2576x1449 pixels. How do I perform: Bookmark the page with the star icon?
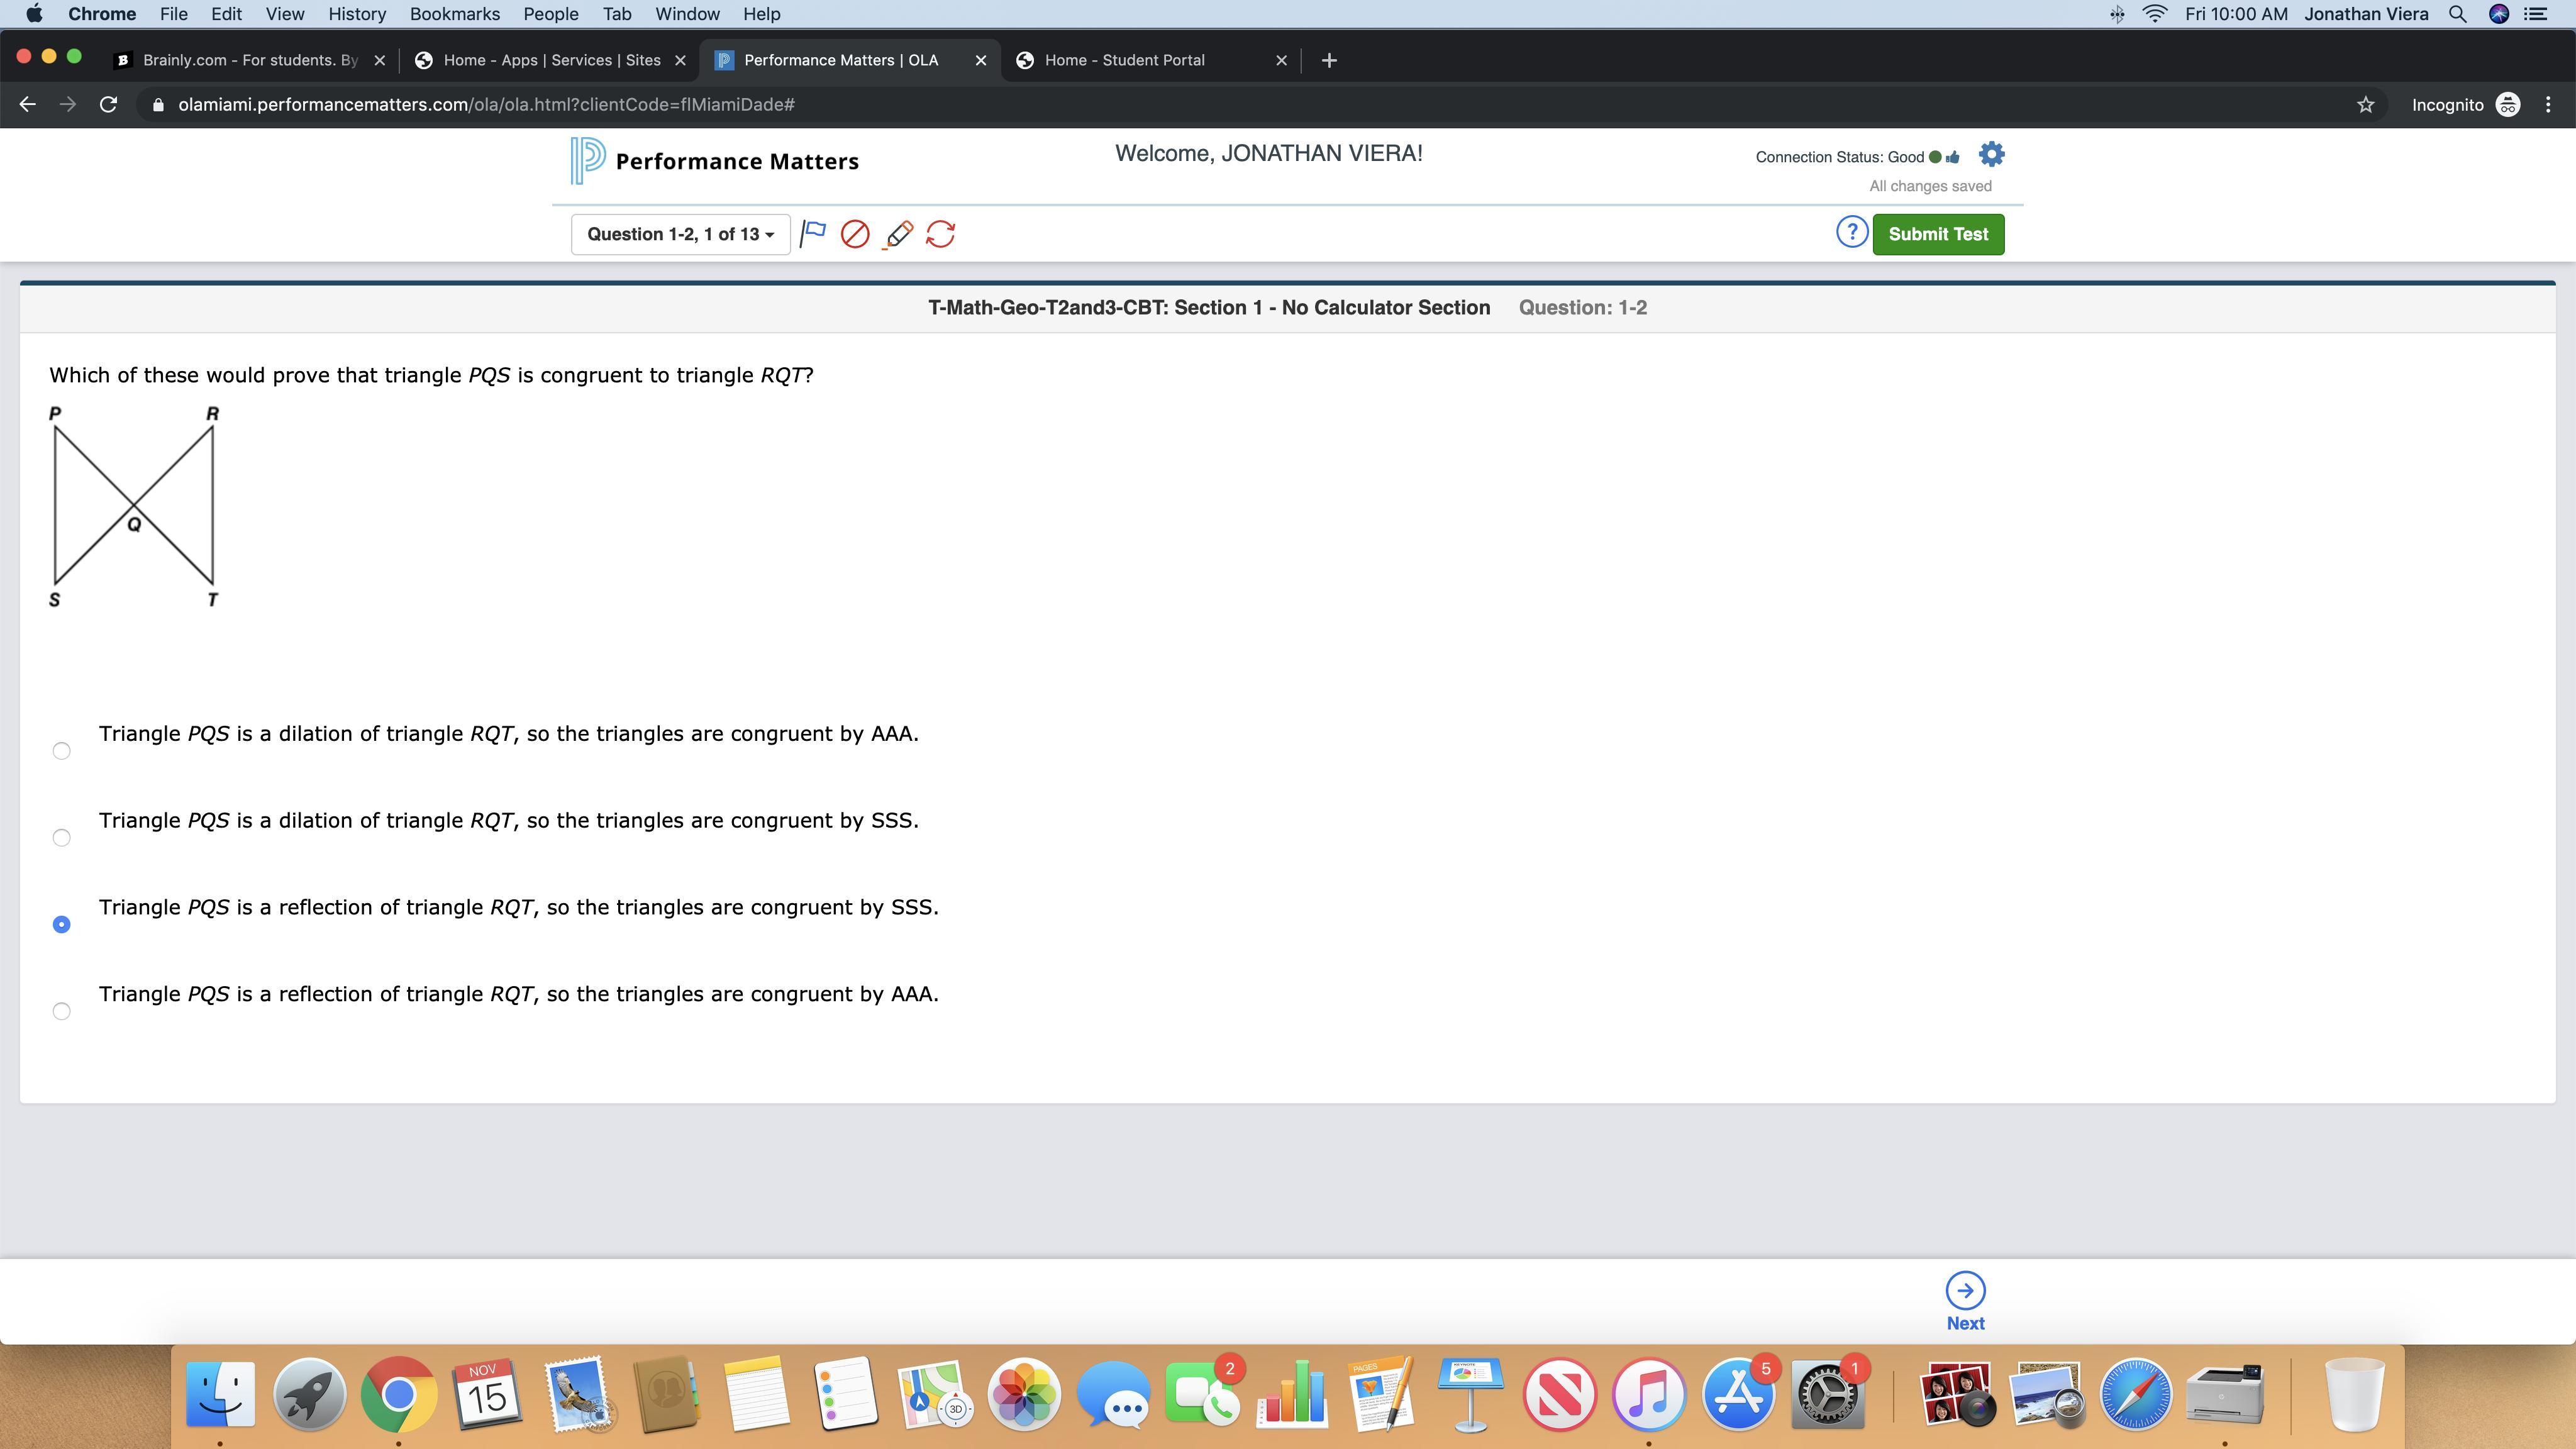[x=2365, y=105]
